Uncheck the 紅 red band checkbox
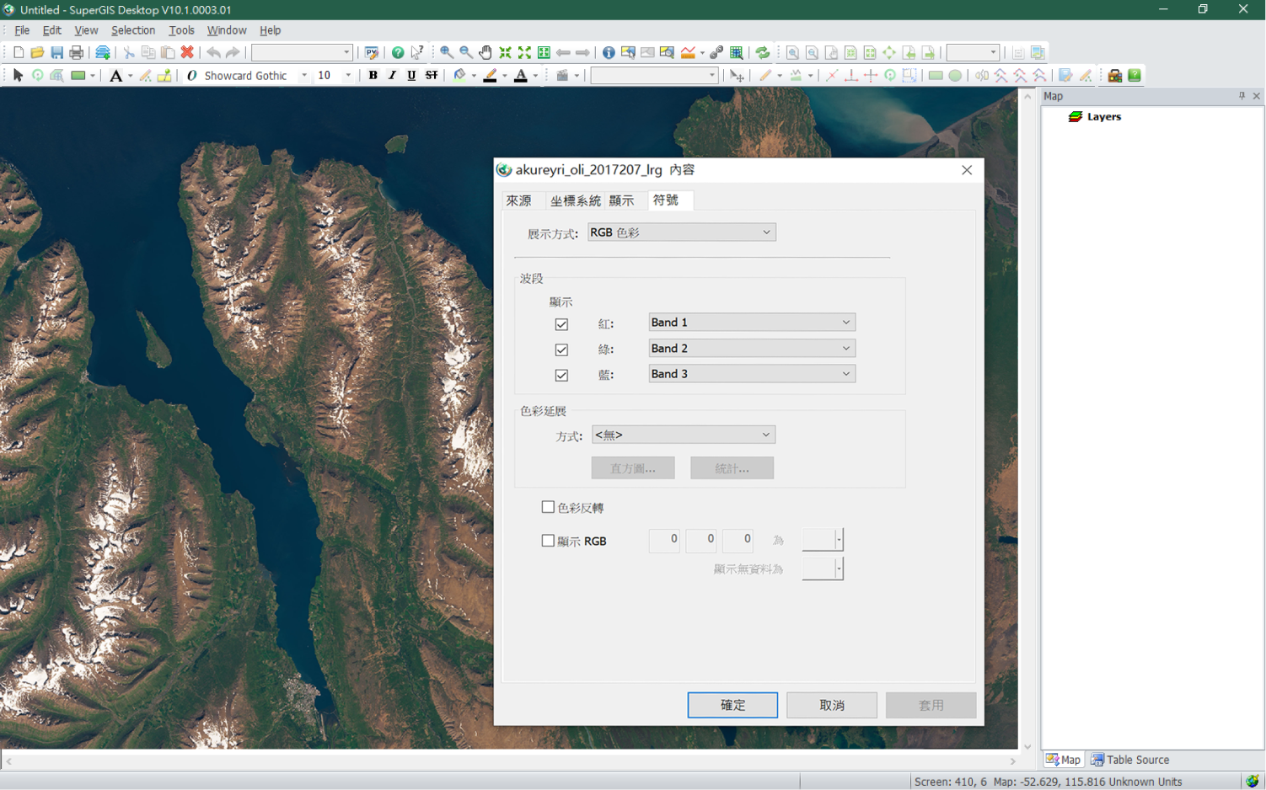The image size is (1266, 790). click(x=563, y=324)
